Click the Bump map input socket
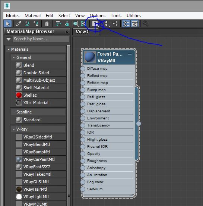Image resolution: width=203 pixels, height=206 pixels. coord(83,90)
